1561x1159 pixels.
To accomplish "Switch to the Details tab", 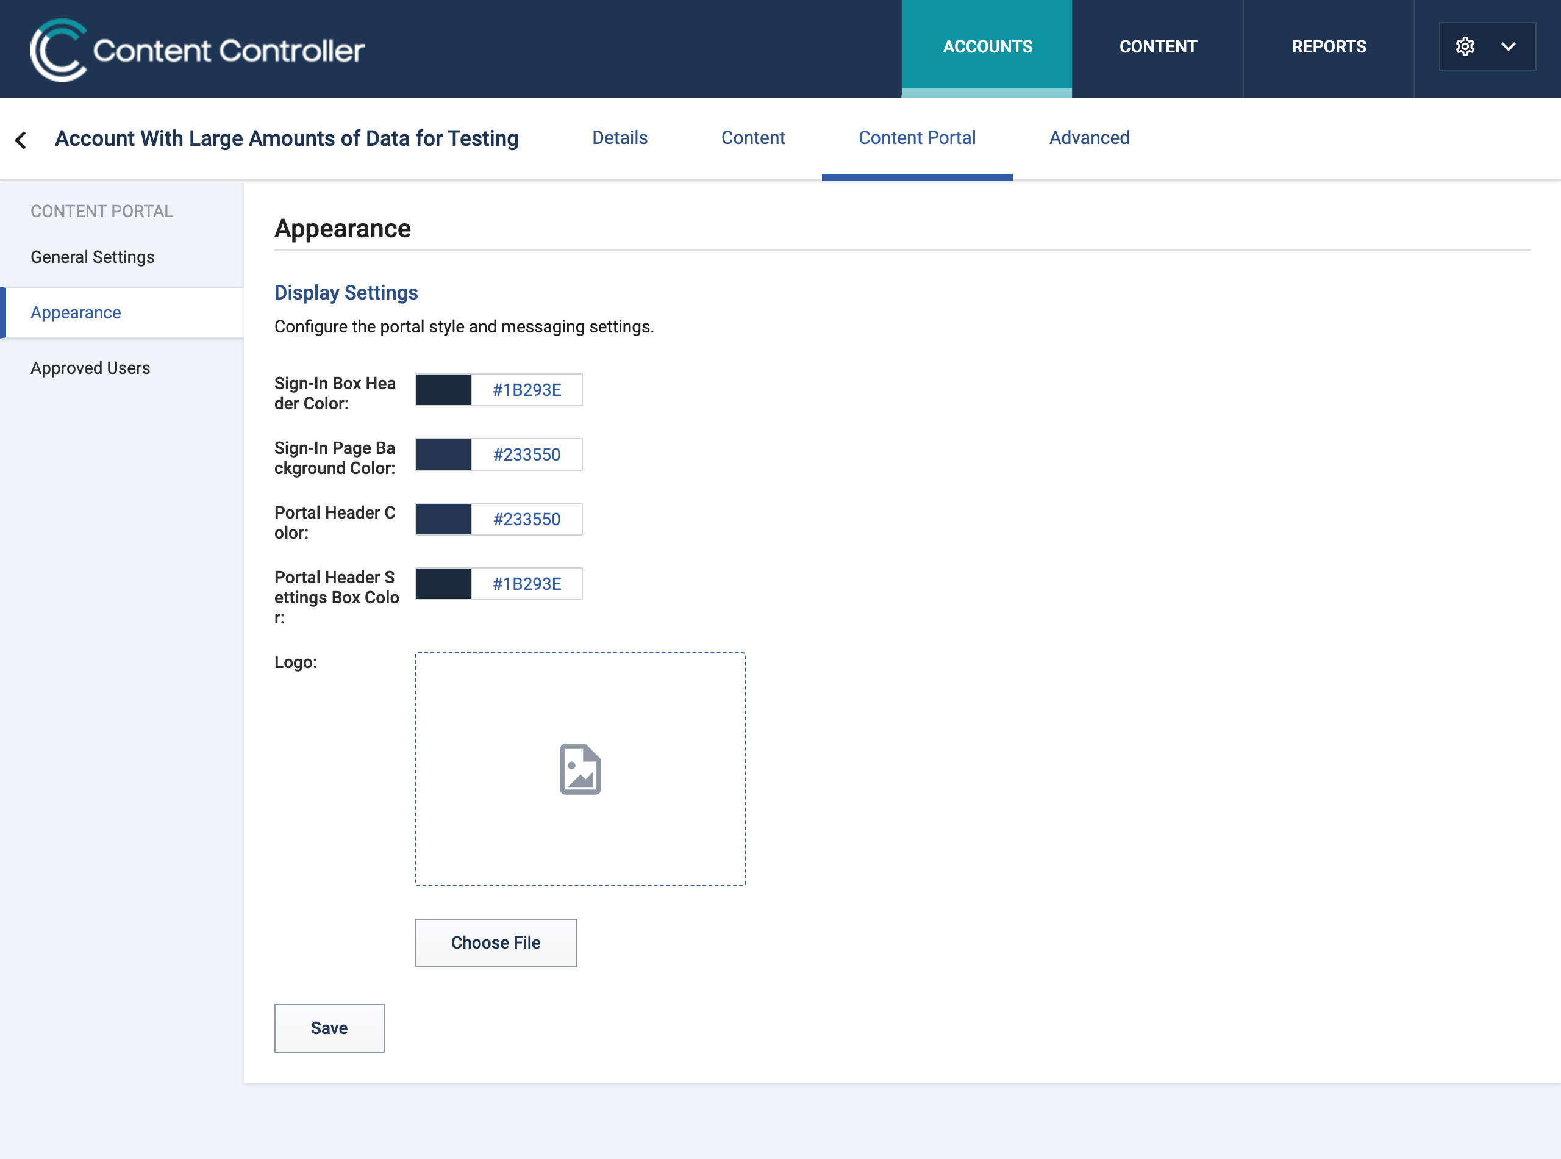I will (x=620, y=137).
